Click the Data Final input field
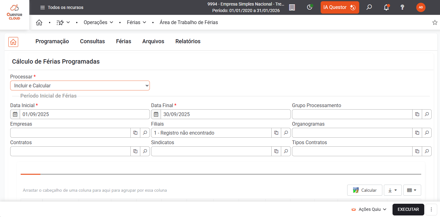The height and width of the screenshot is (217, 440). tap(225, 114)
